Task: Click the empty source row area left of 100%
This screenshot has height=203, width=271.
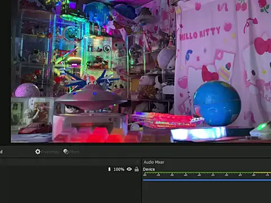Action: pos(54,169)
